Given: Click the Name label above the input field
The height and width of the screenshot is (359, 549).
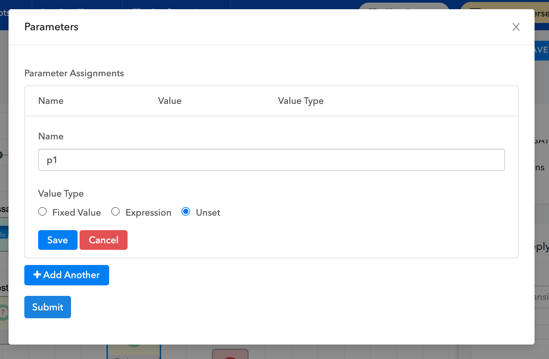Looking at the screenshot, I should point(51,136).
